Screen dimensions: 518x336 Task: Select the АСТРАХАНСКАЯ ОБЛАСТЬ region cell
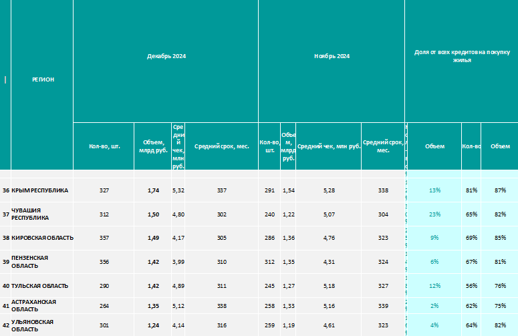point(42,306)
